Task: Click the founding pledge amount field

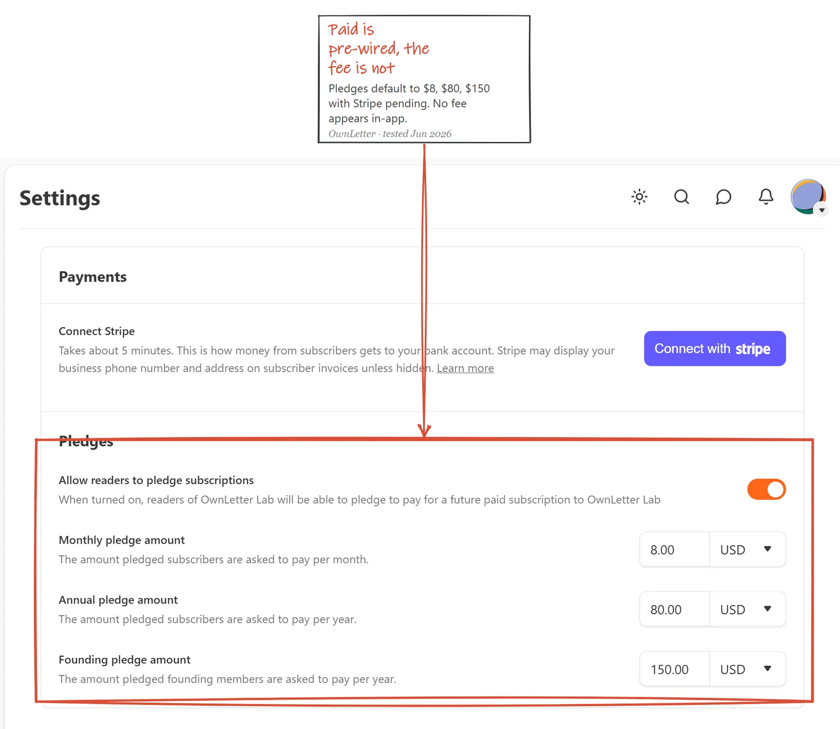Action: tap(674, 669)
